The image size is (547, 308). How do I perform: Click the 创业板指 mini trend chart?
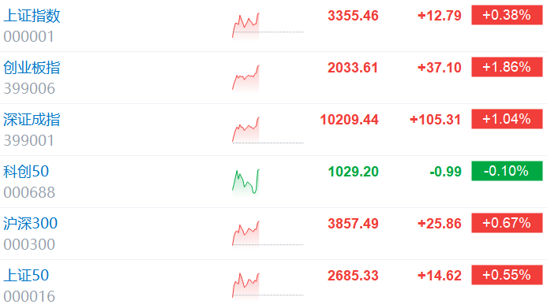coord(268,78)
